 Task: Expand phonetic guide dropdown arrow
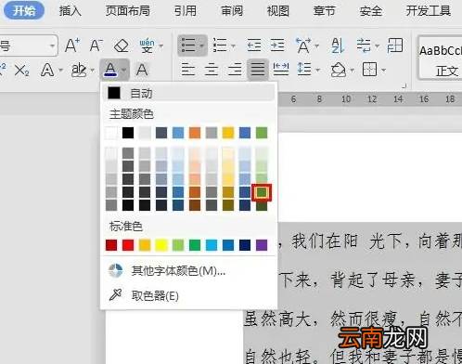[161, 46]
